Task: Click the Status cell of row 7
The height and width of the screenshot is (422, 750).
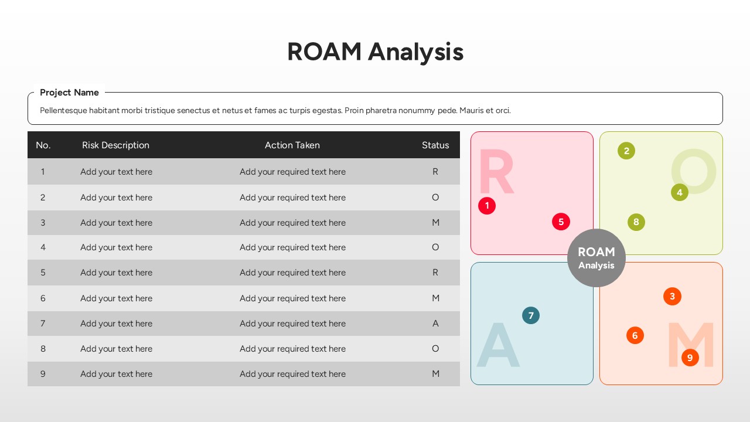Action: pos(435,324)
